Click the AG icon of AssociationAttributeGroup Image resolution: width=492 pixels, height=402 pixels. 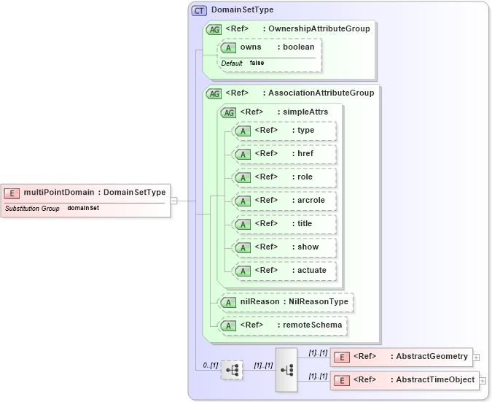coord(214,93)
